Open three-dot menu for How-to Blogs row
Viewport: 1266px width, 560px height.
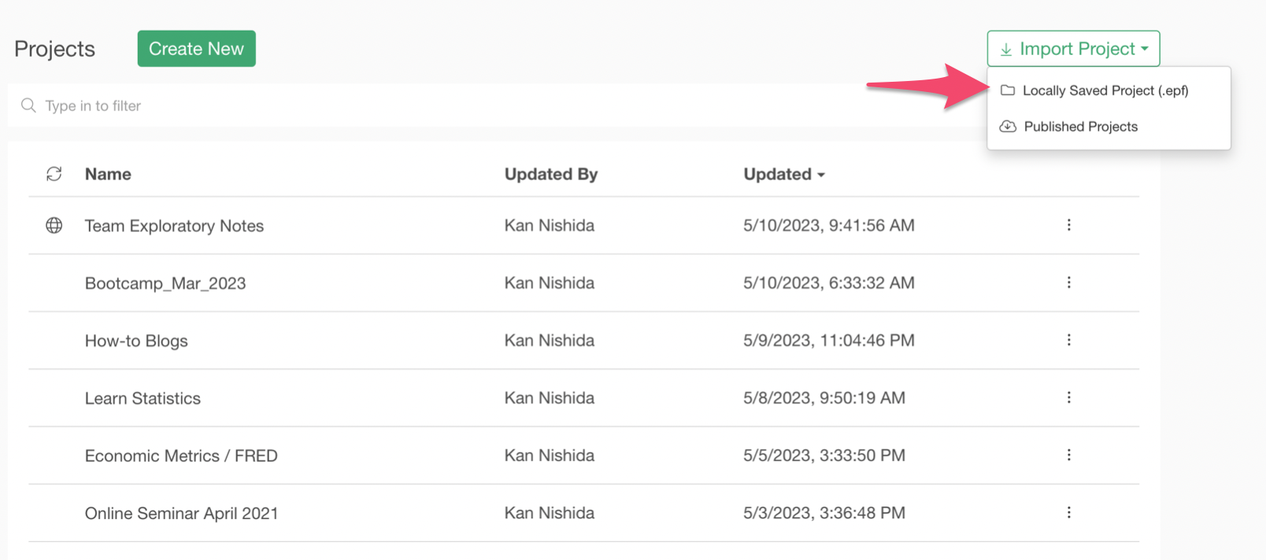point(1068,340)
